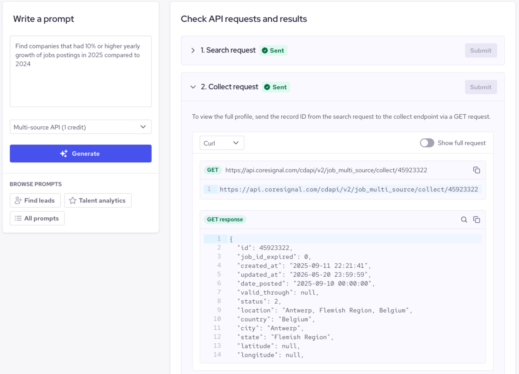This screenshot has height=374, width=519.
Task: Click the BROWSE PROMPTS heading
Action: coord(36,184)
